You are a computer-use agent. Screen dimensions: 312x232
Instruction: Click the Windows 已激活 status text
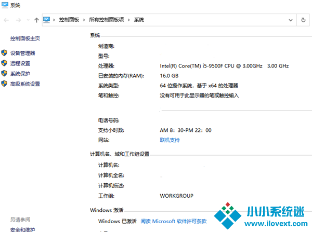(x=118, y=221)
